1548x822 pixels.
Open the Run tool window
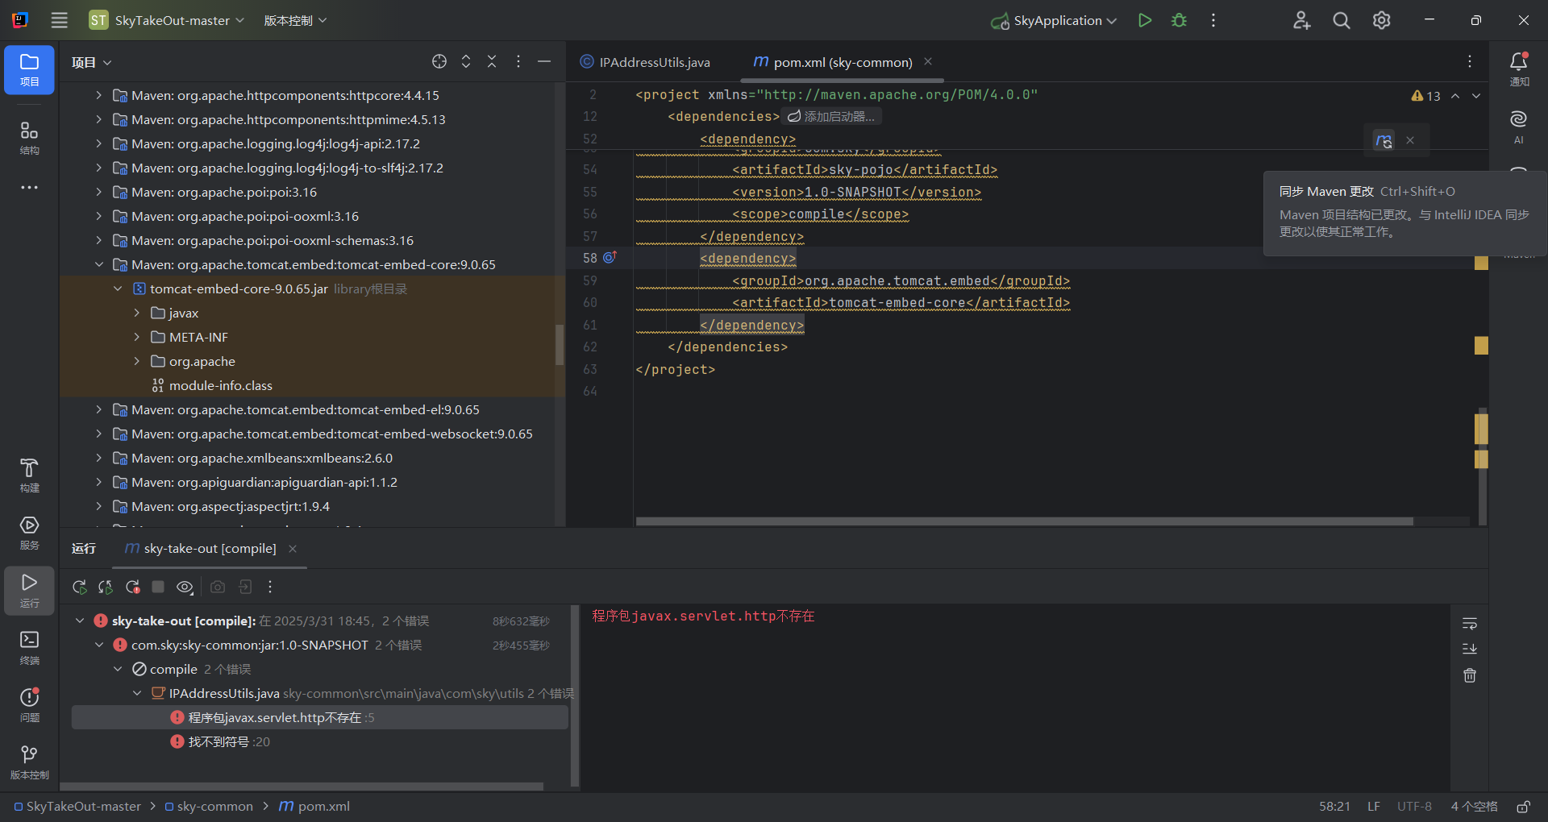tap(29, 590)
